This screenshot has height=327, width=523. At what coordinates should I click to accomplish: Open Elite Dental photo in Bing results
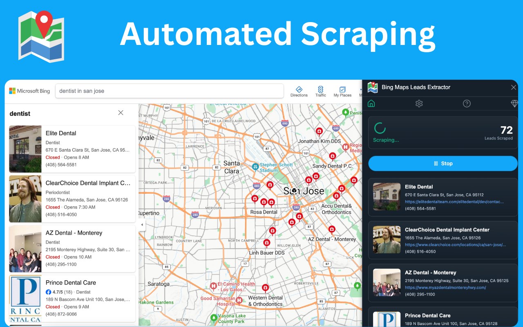pyautogui.click(x=25, y=149)
